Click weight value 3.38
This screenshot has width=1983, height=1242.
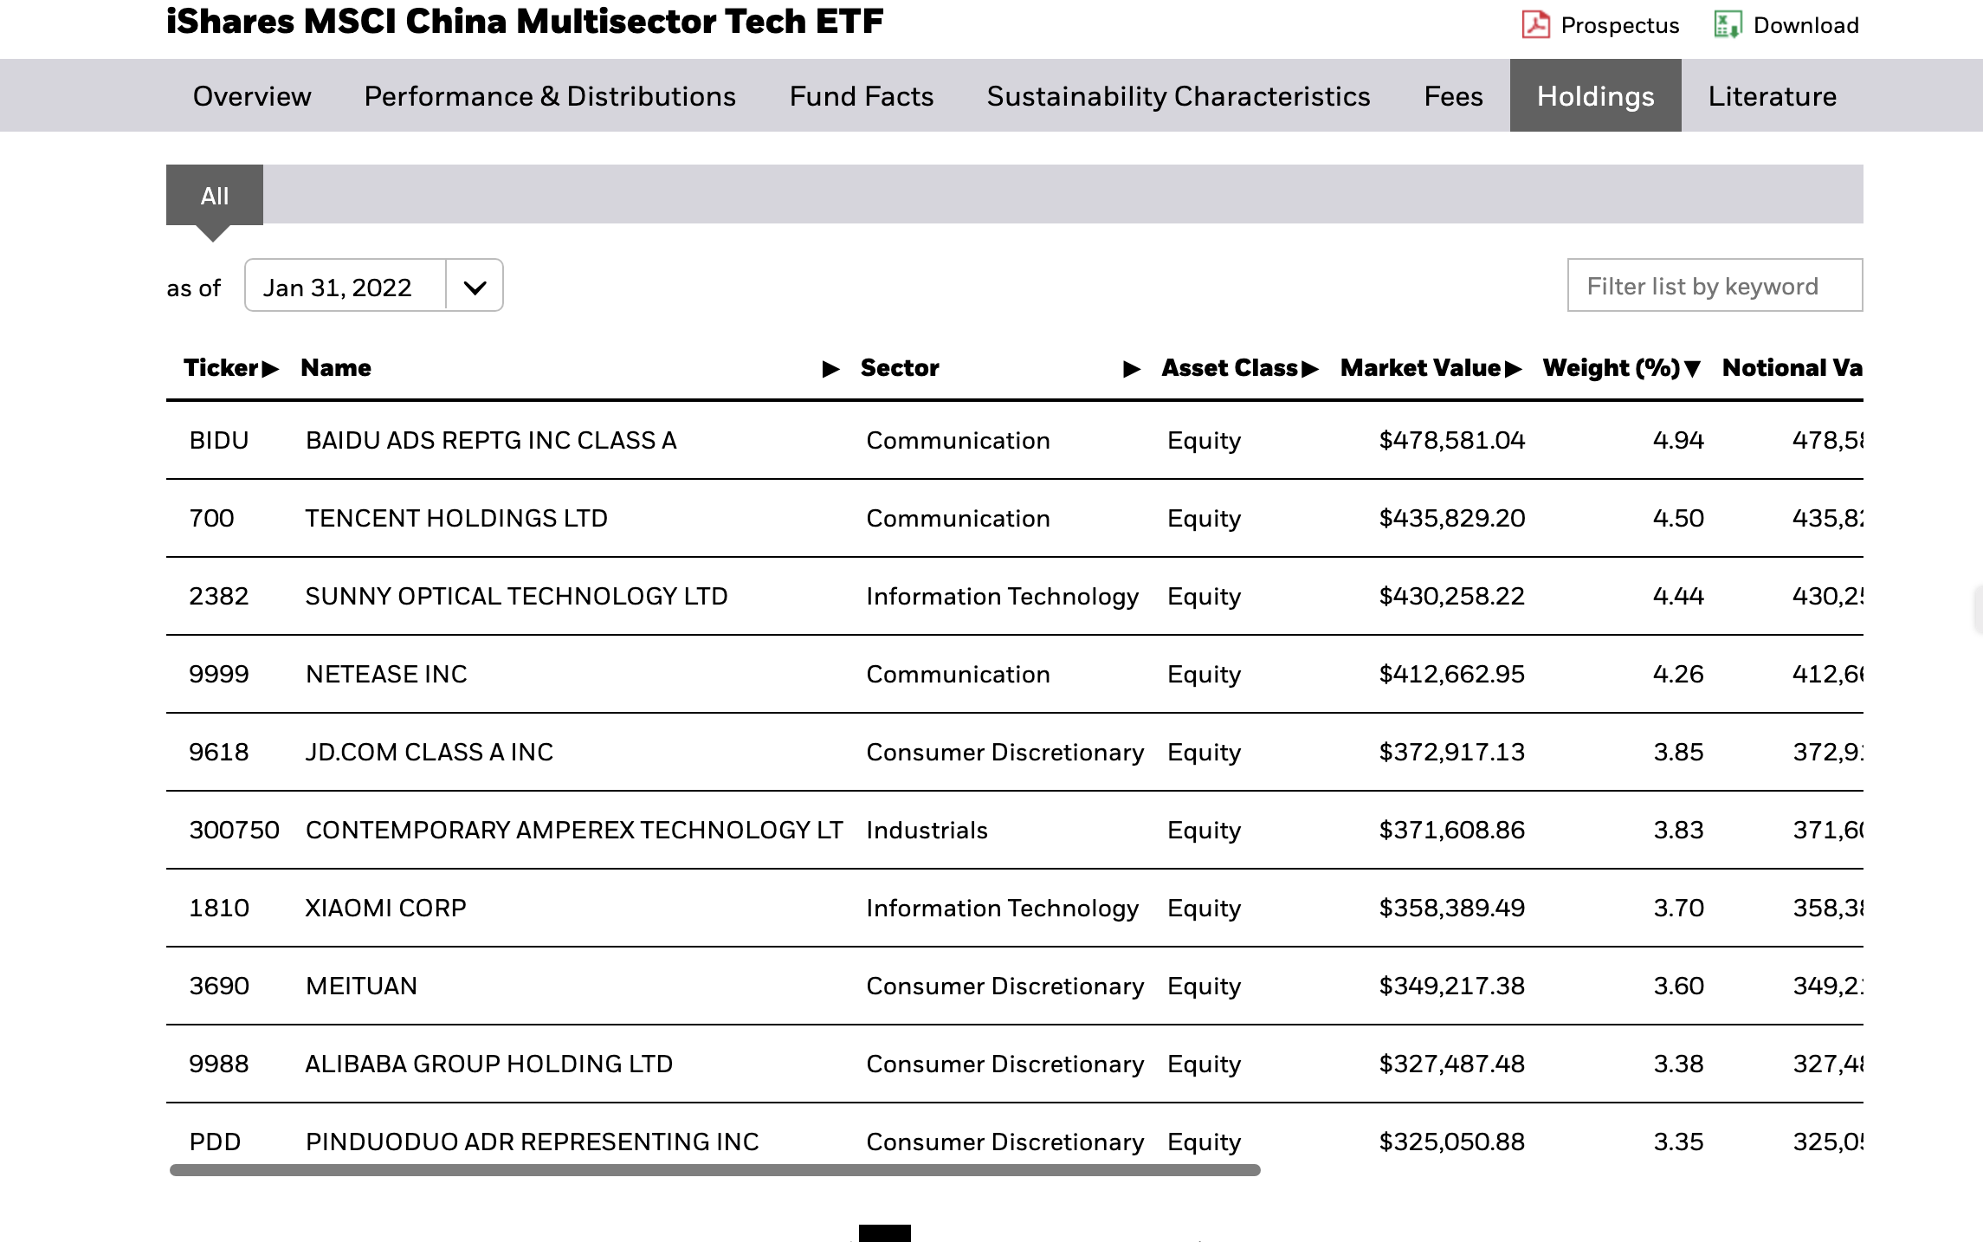pos(1678,1064)
